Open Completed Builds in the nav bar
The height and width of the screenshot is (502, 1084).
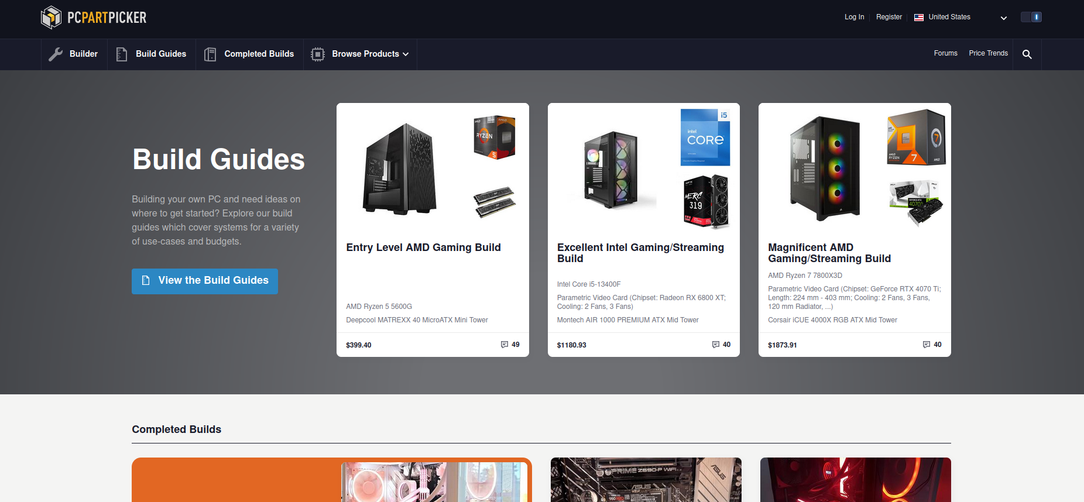pyautogui.click(x=250, y=54)
